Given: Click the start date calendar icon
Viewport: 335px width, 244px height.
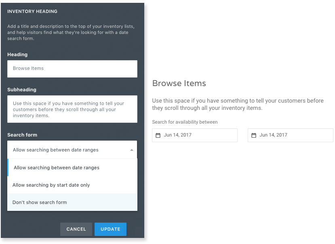Looking at the screenshot, I should pyautogui.click(x=158, y=135).
